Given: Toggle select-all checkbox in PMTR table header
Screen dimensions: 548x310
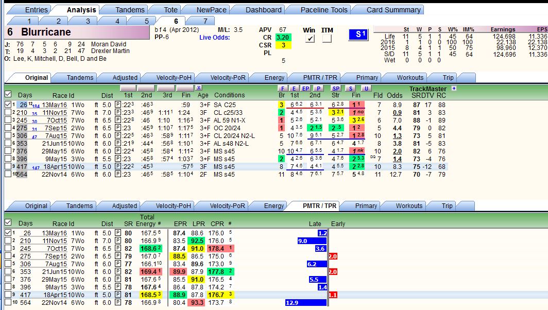Looking at the screenshot, I should tap(8, 222).
